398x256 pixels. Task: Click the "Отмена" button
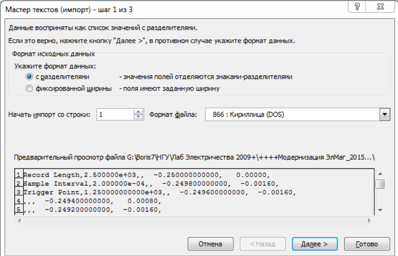pos(210,244)
